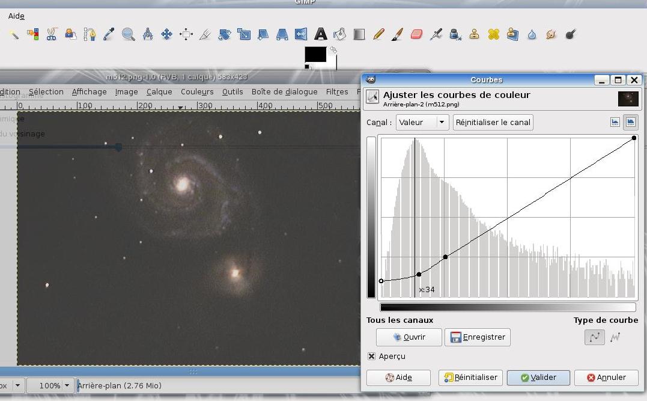
Task: Select the Perspective Clone tool
Action: [512, 34]
